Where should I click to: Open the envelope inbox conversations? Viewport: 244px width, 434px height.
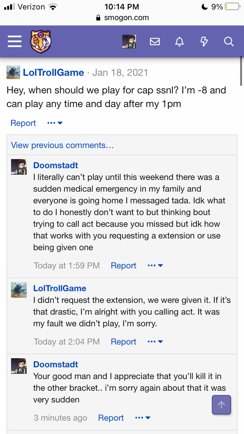[155, 42]
